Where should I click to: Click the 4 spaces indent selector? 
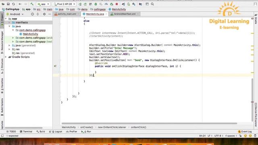click(x=231, y=136)
